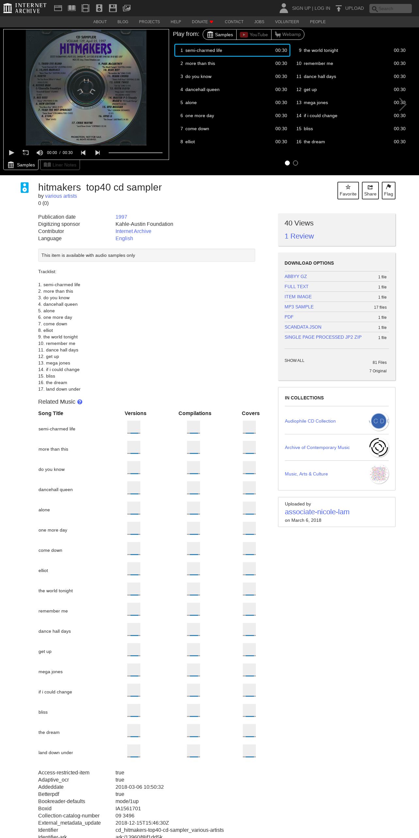Click 'land down under' related song title

(56, 753)
